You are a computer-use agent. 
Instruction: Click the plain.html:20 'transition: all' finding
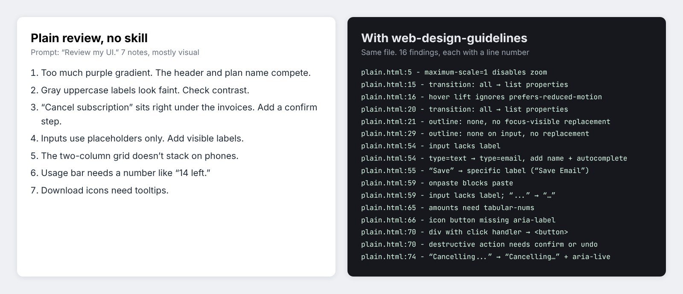[464, 110]
